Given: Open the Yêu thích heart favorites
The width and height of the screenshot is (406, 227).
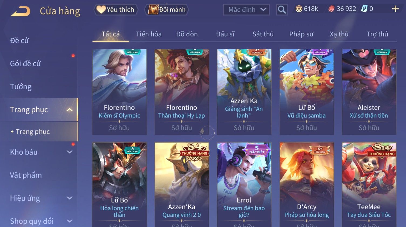Looking at the screenshot, I should (116, 10).
